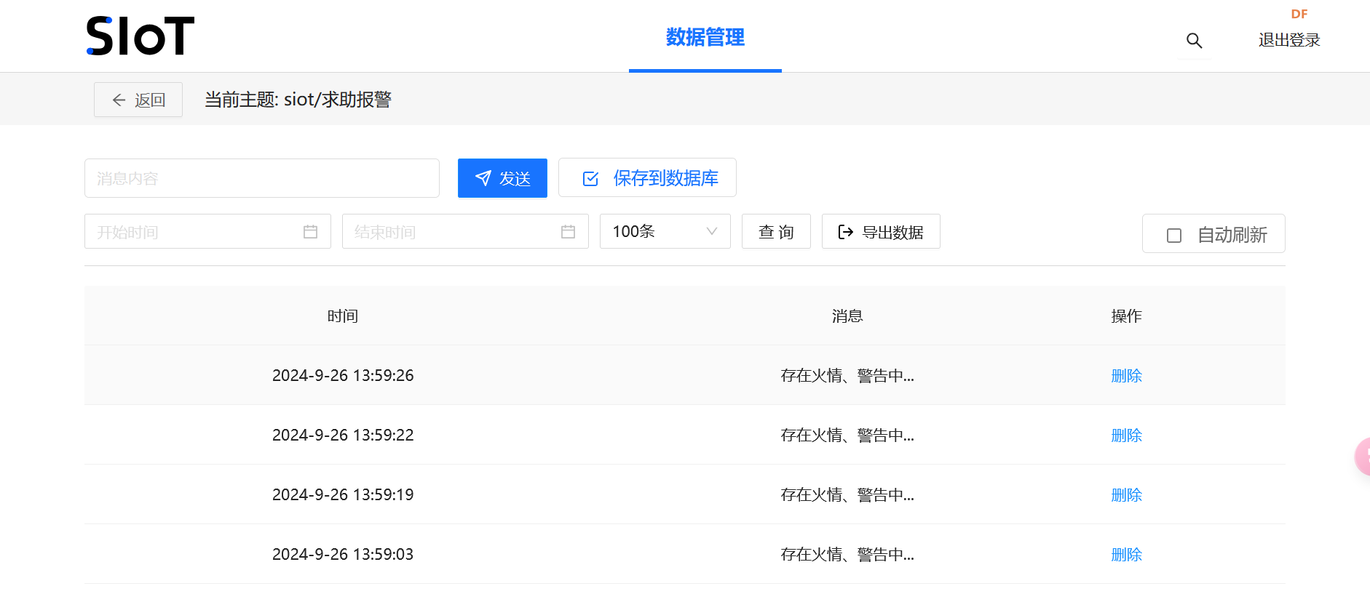The height and width of the screenshot is (602, 1370).
Task: Open the 结束时间 end time field
Action: (465, 231)
